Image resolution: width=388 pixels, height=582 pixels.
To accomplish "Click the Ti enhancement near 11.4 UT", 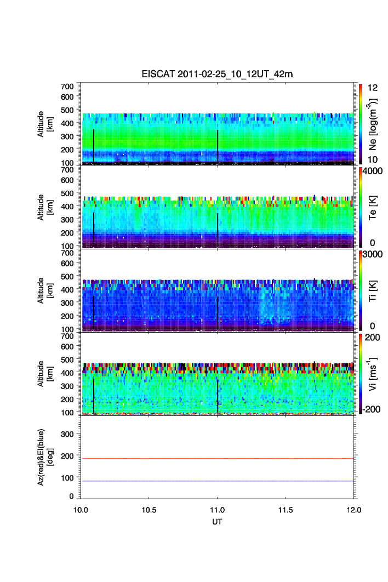I will click(275, 306).
